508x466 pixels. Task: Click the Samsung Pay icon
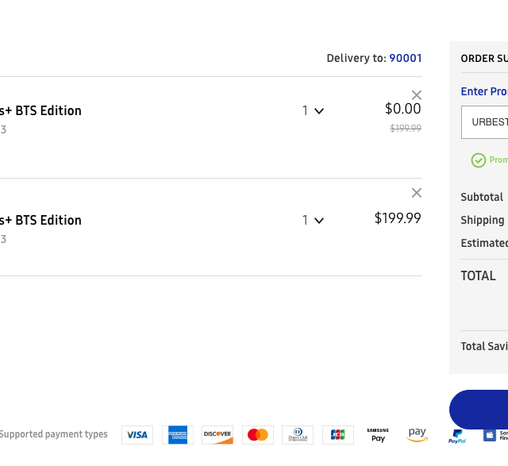378,435
